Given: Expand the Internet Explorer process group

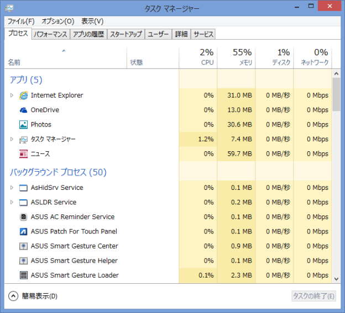Looking at the screenshot, I should 12,96.
